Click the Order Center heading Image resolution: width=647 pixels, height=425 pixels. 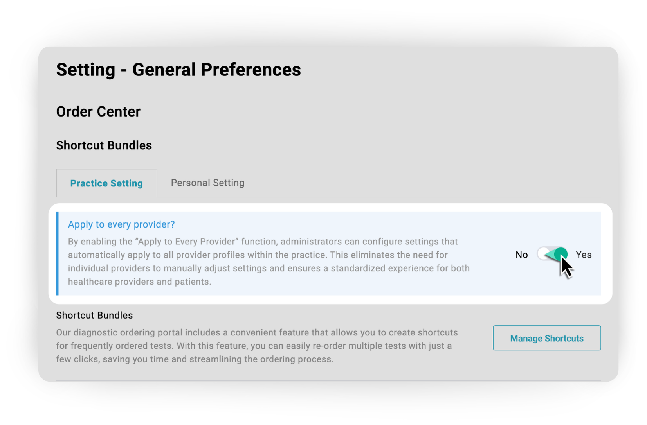click(98, 112)
